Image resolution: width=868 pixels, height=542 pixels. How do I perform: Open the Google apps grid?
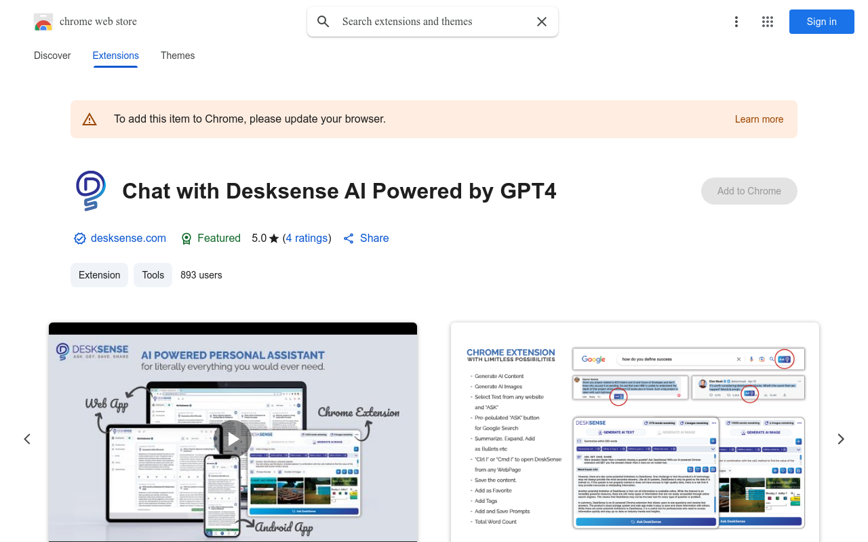(768, 22)
